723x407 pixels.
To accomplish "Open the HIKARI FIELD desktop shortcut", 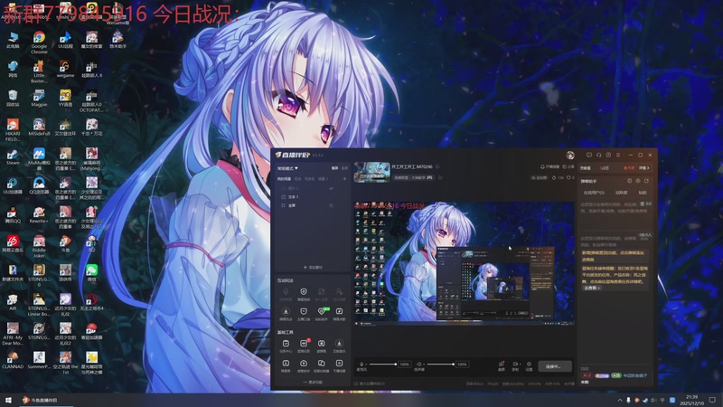I will click(x=13, y=130).
